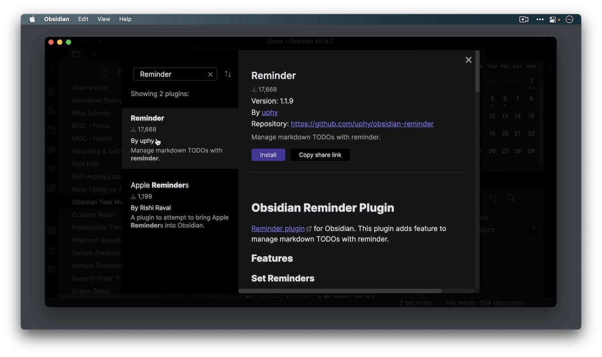Click the Obsidian Reminder Plugin heading
Screen dimensions: 602x357
[x=323, y=208]
